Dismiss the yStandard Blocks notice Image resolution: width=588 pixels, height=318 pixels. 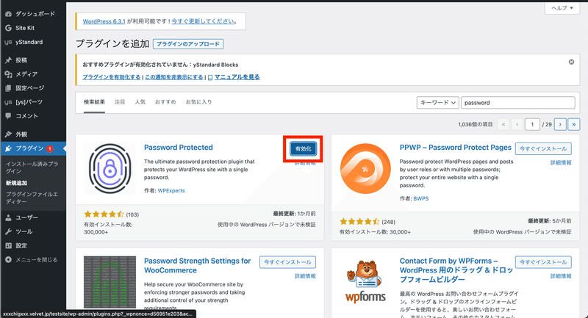click(x=571, y=62)
